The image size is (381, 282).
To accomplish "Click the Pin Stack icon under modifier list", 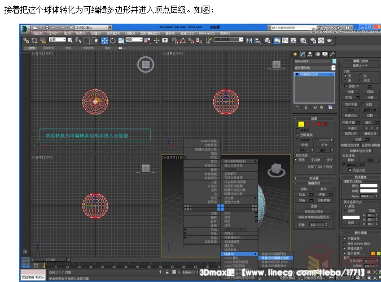I will click(297, 108).
